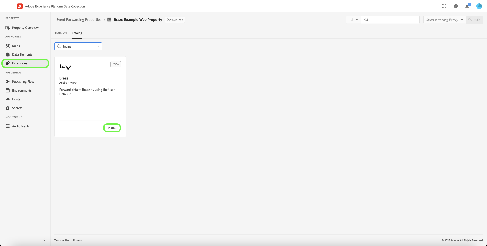Open the hamburger navigation menu
This screenshot has width=487, height=246.
pos(8,6)
